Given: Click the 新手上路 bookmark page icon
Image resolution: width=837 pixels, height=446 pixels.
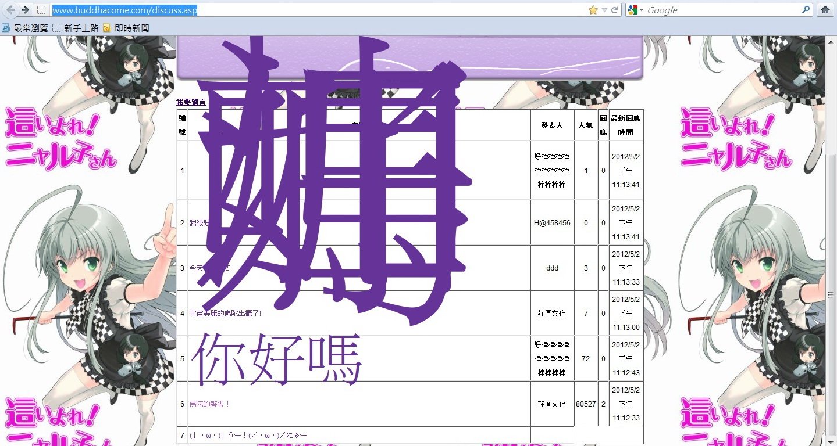Looking at the screenshot, I should pyautogui.click(x=56, y=27).
